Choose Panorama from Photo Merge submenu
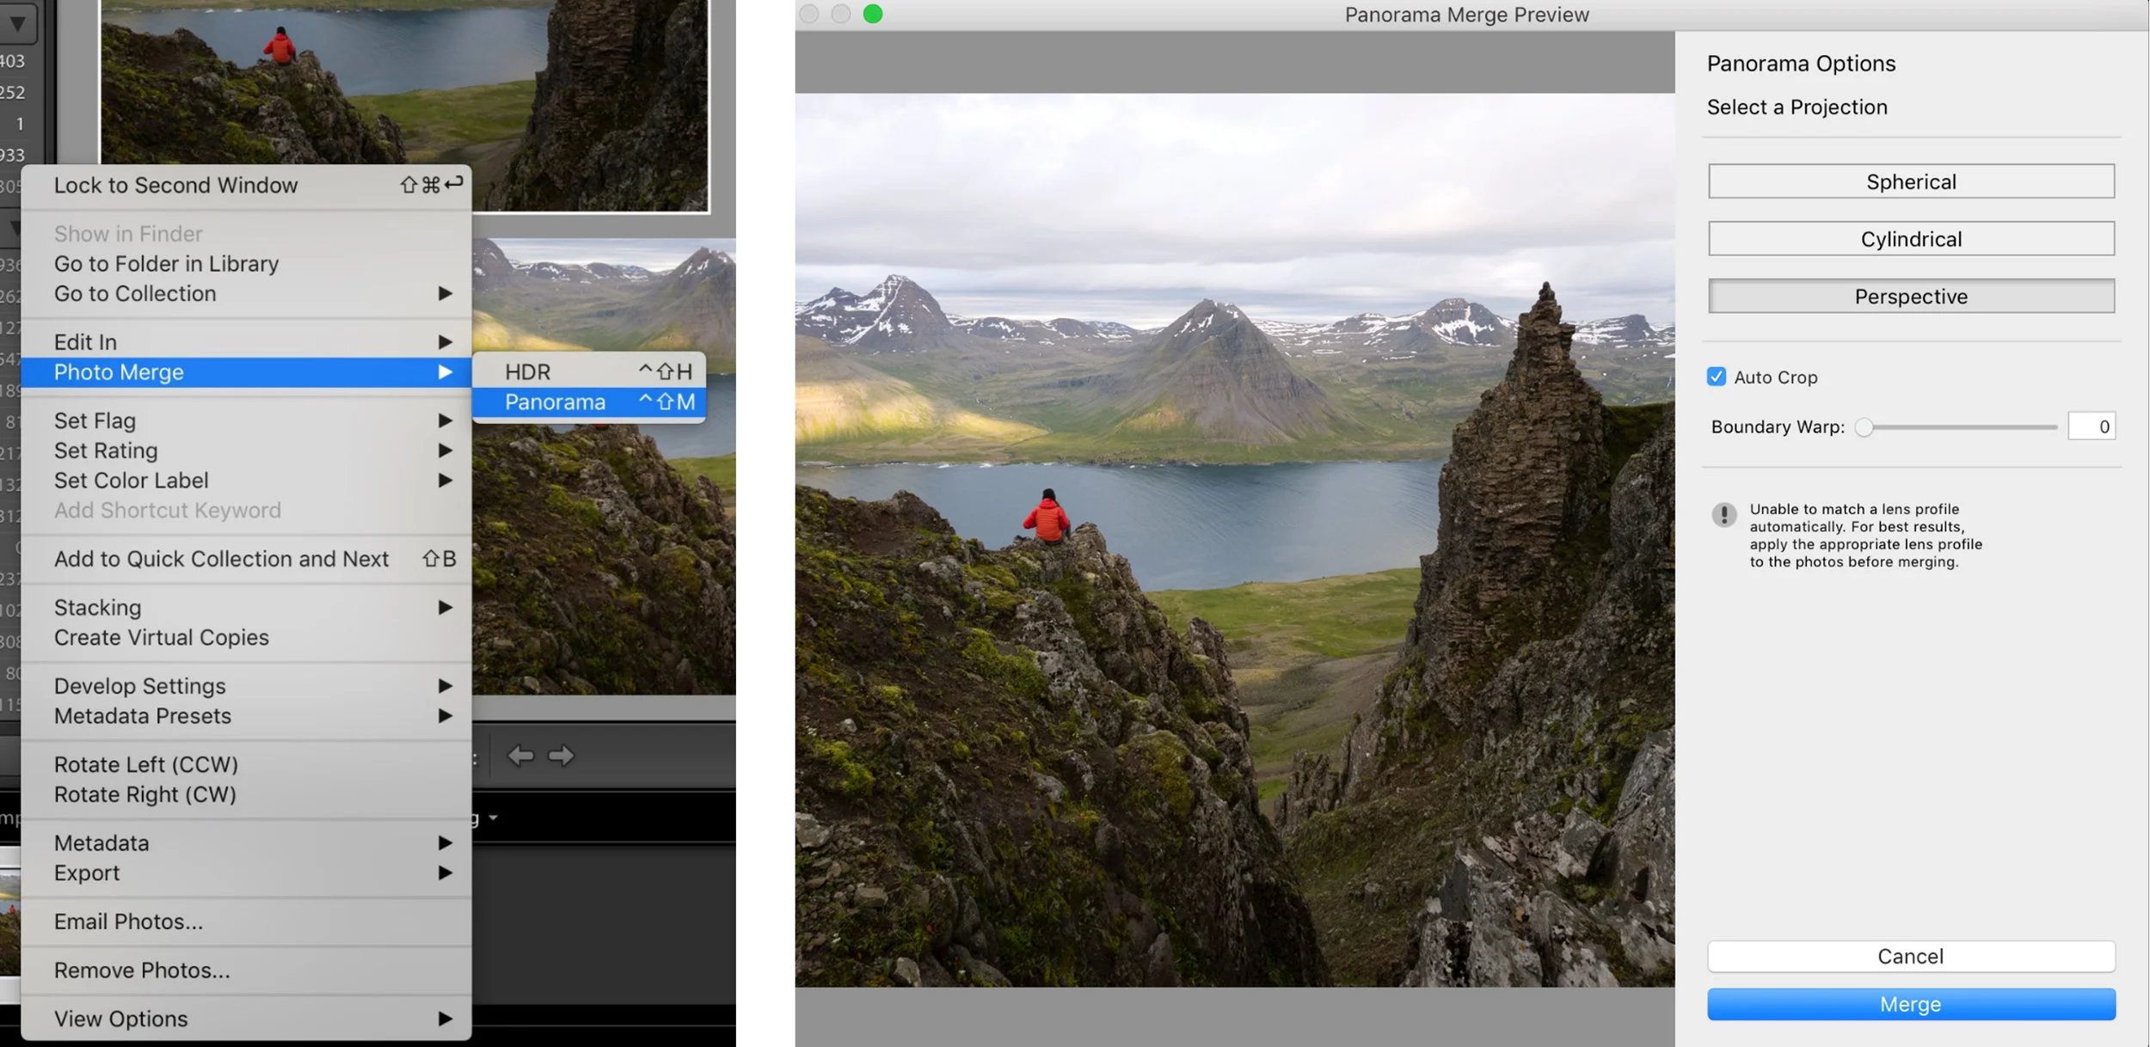Image resolution: width=2150 pixels, height=1047 pixels. (x=589, y=401)
